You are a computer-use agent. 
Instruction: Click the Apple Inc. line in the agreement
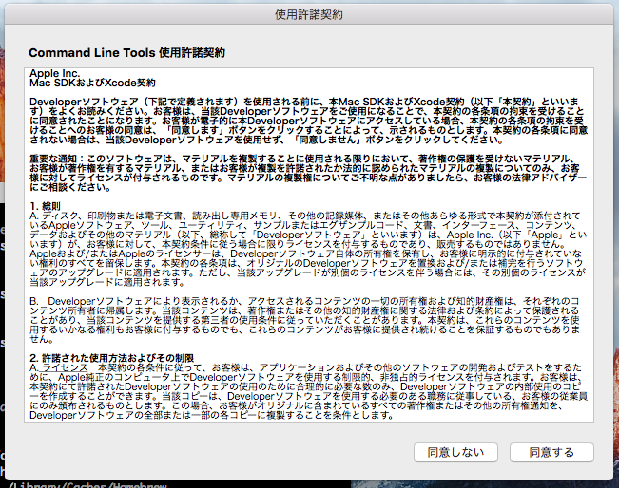pos(54,73)
